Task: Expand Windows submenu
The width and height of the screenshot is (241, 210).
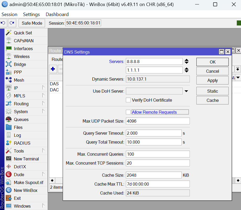Action: (x=44, y=206)
